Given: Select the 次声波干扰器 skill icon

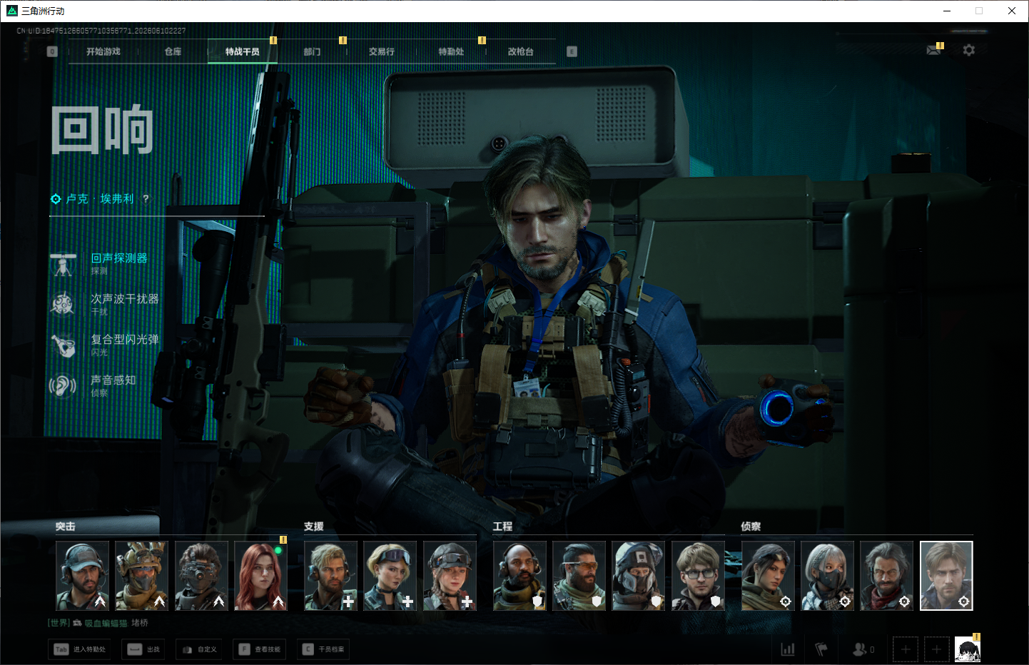Looking at the screenshot, I should [63, 304].
